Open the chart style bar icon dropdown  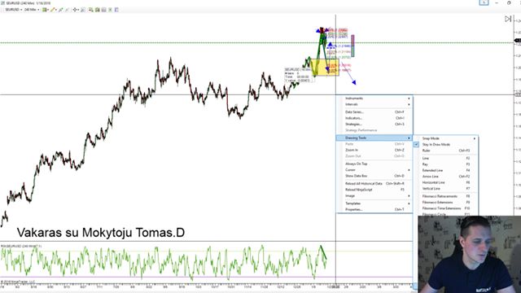click(x=46, y=10)
